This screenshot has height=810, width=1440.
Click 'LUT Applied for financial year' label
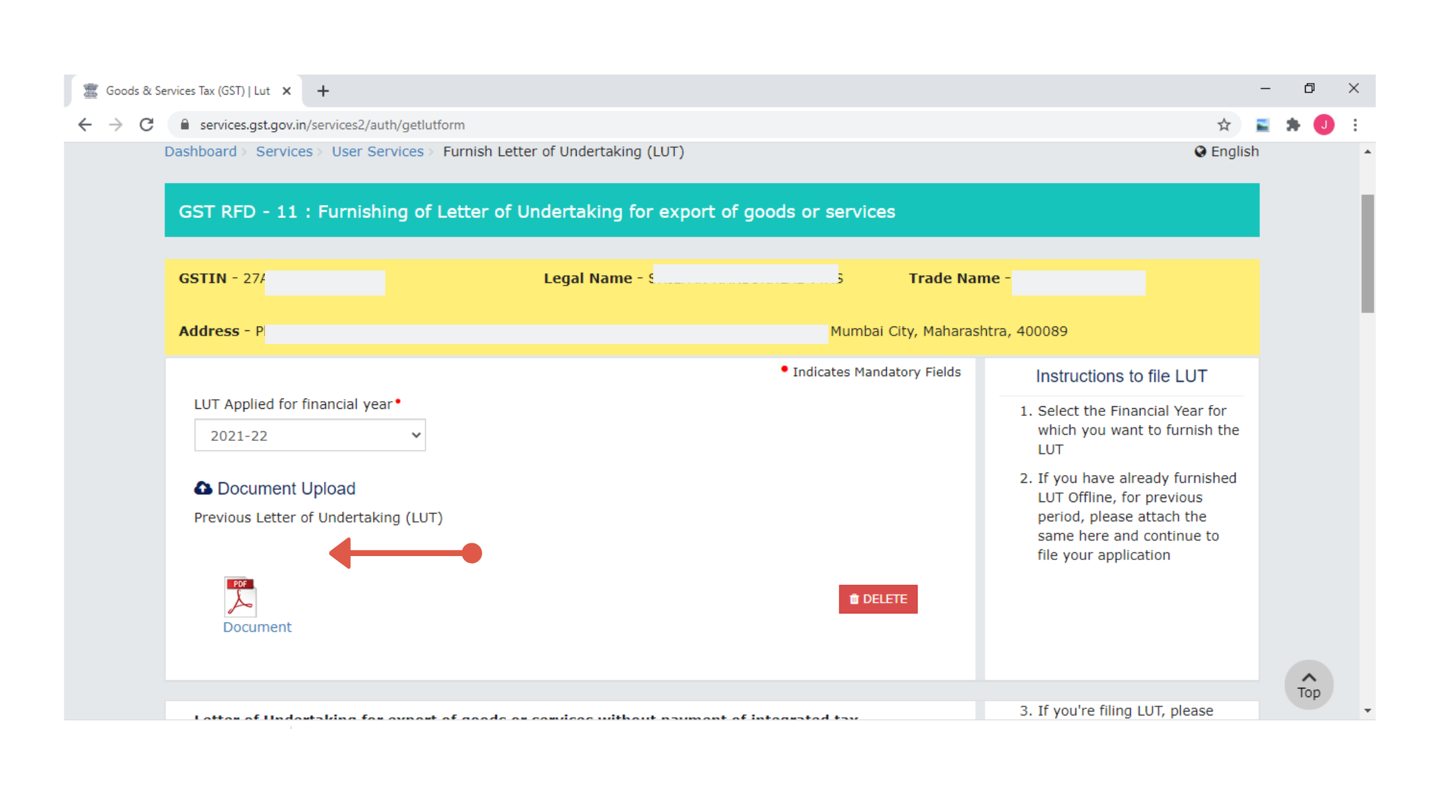click(293, 404)
